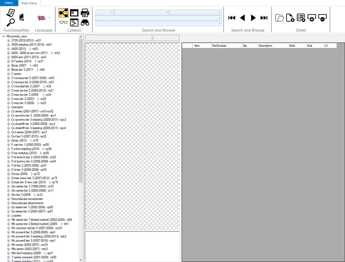Expand the C series tree node

(8, 74)
